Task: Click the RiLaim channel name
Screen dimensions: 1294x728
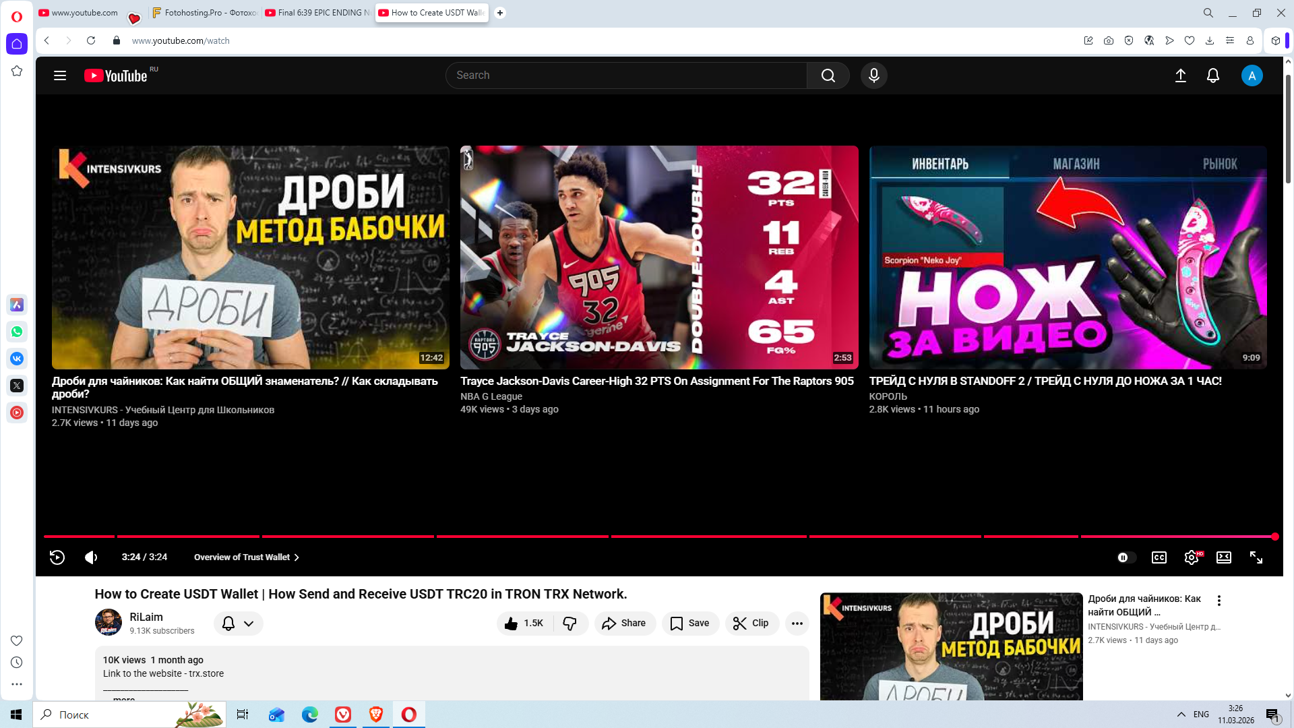Action: click(146, 617)
